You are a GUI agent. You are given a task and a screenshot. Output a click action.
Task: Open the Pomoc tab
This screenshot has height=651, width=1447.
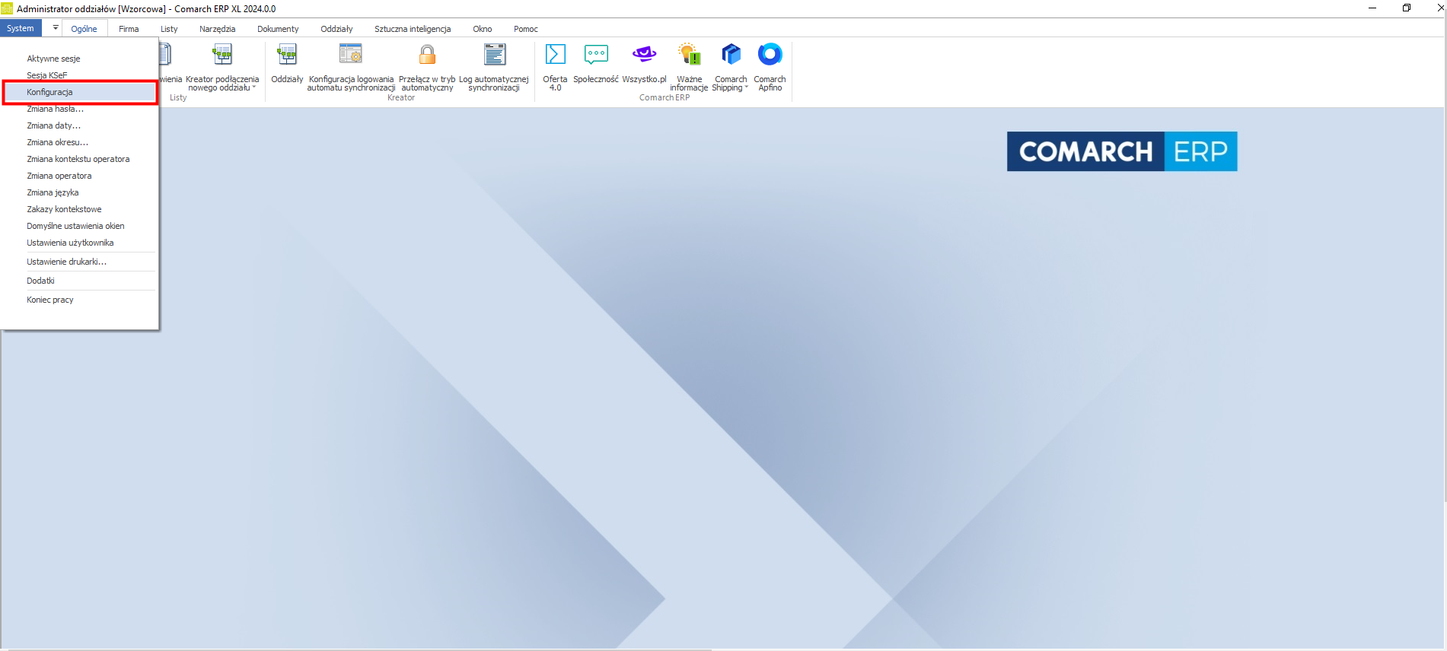pyautogui.click(x=525, y=29)
